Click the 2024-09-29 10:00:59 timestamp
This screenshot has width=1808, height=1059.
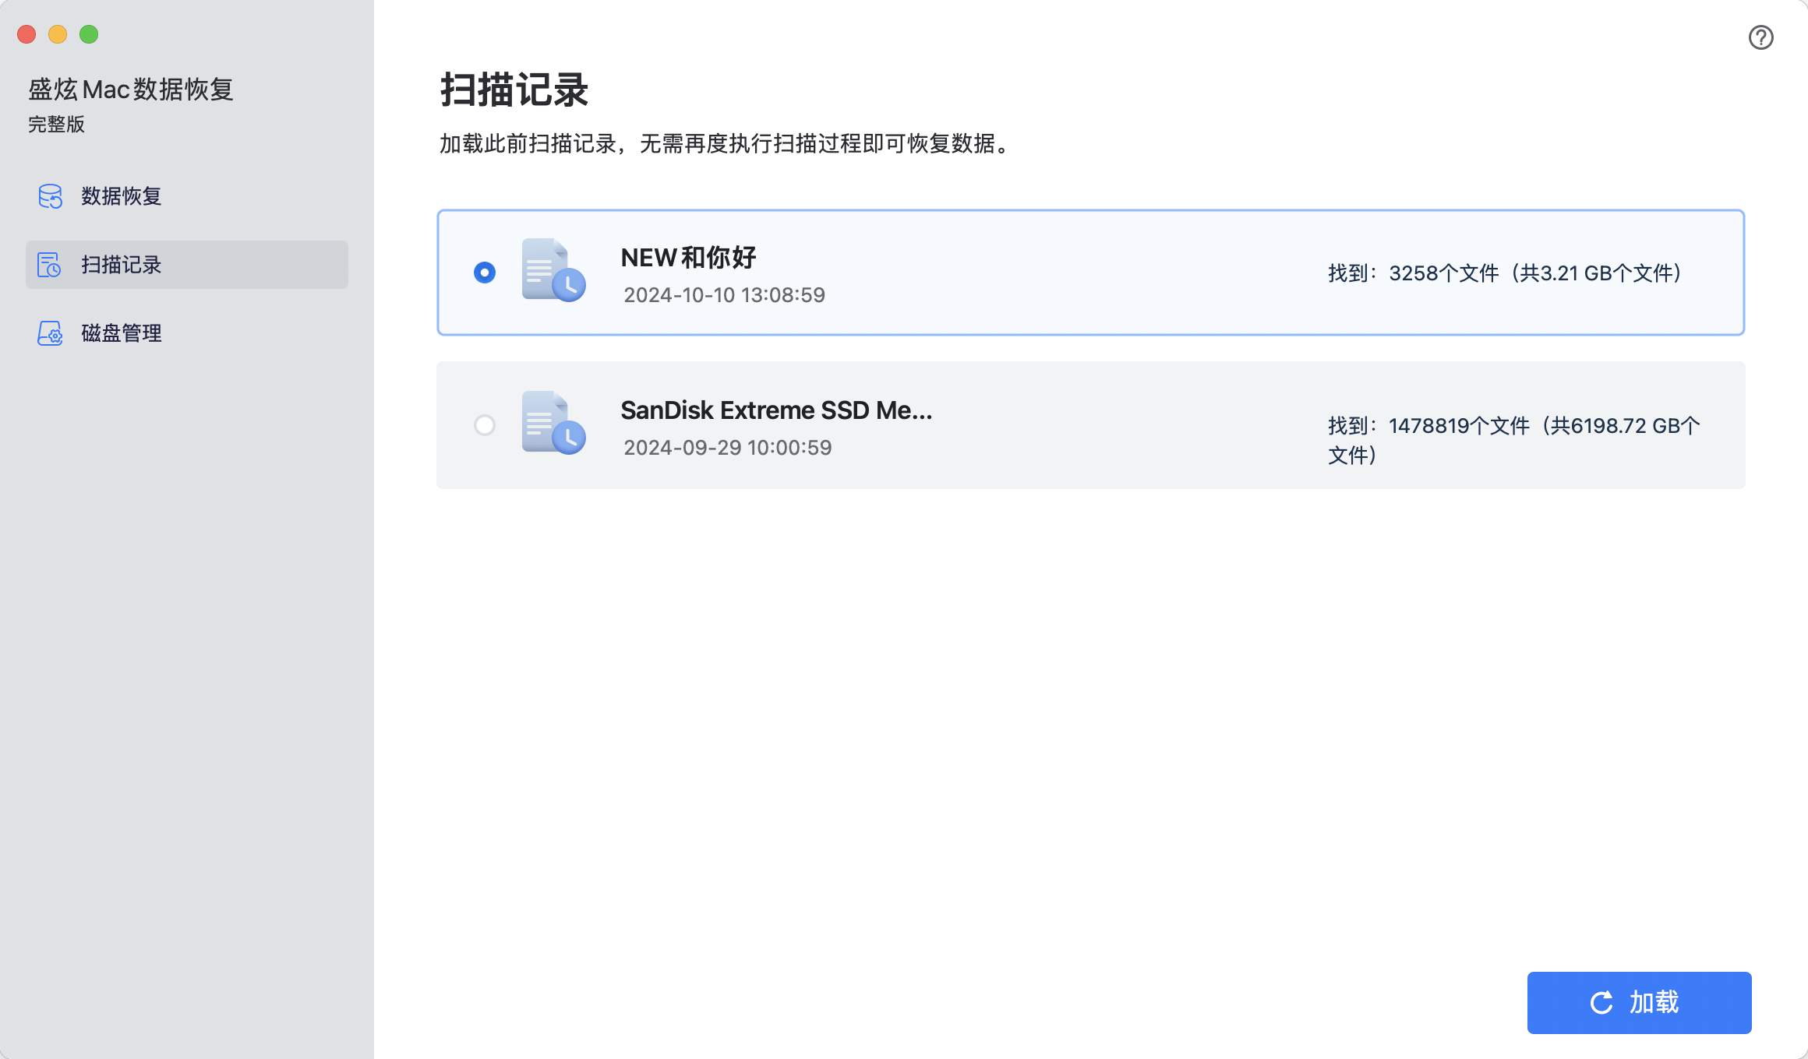point(727,448)
